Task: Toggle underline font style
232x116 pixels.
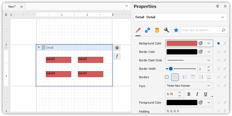Action: point(206,94)
